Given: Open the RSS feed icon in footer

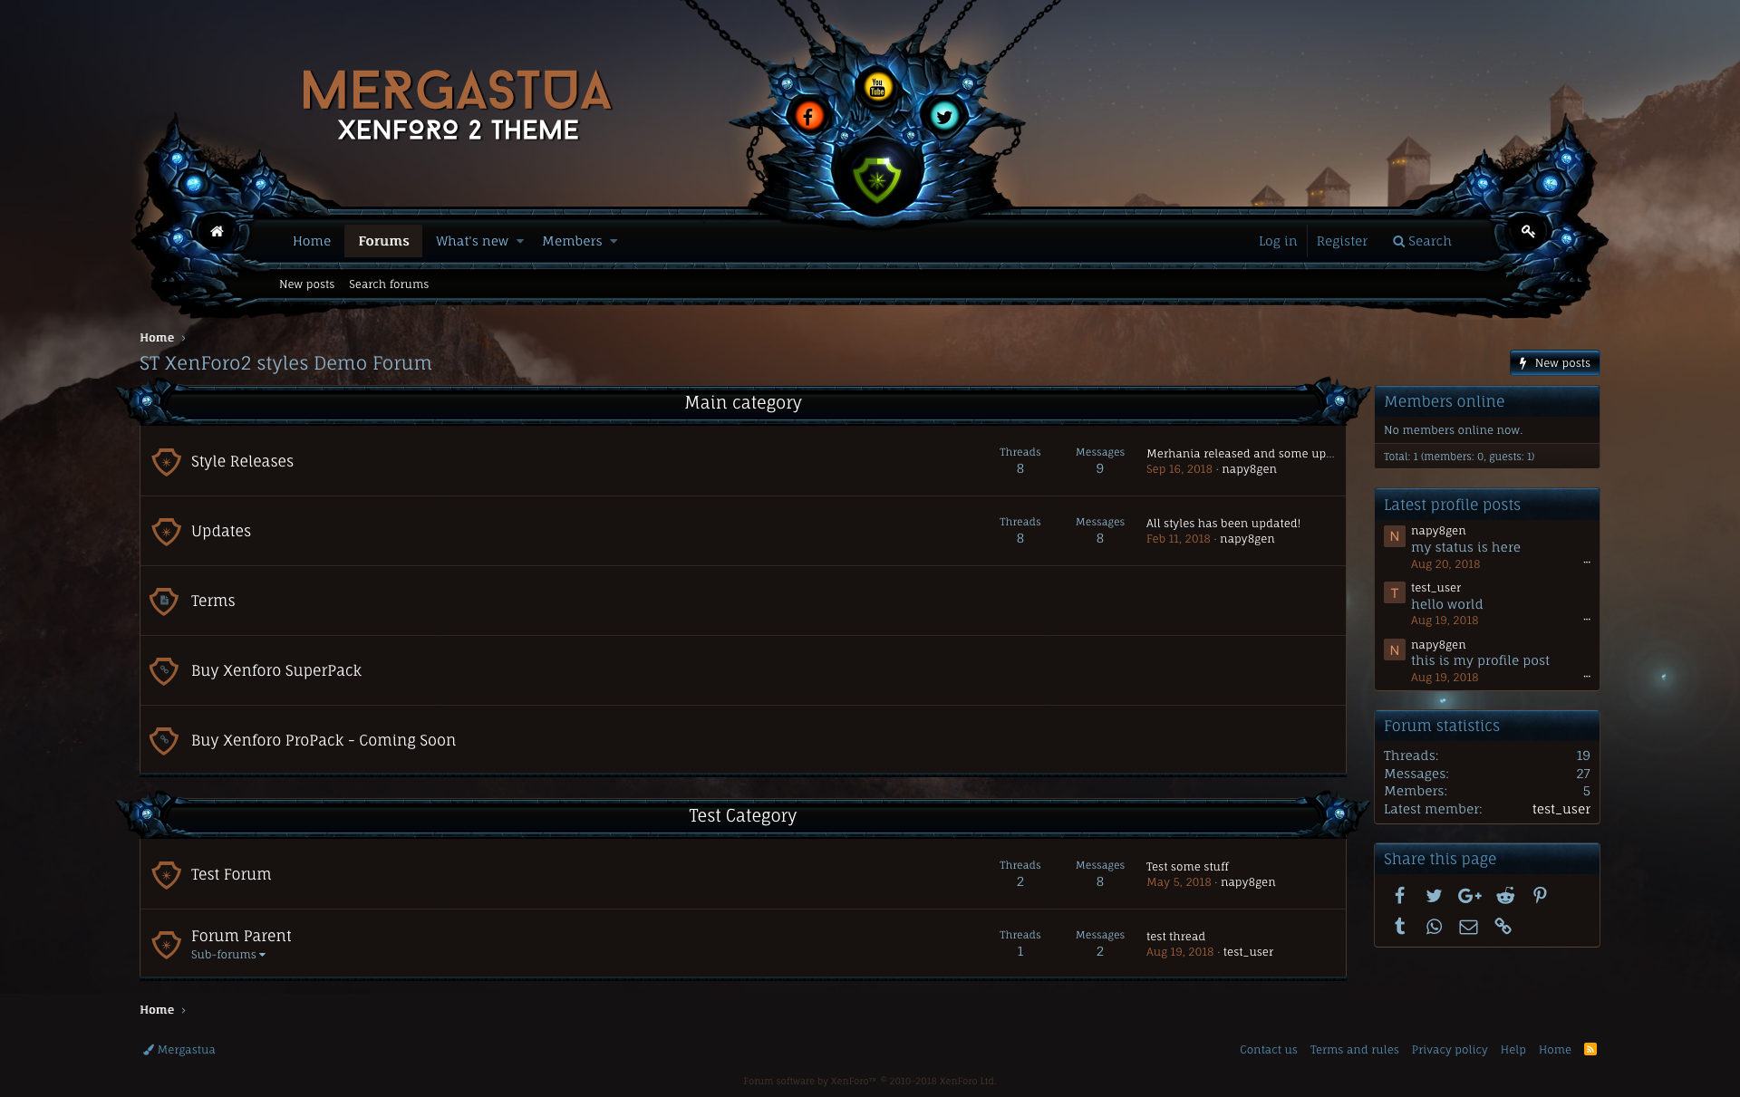Looking at the screenshot, I should [x=1590, y=1049].
